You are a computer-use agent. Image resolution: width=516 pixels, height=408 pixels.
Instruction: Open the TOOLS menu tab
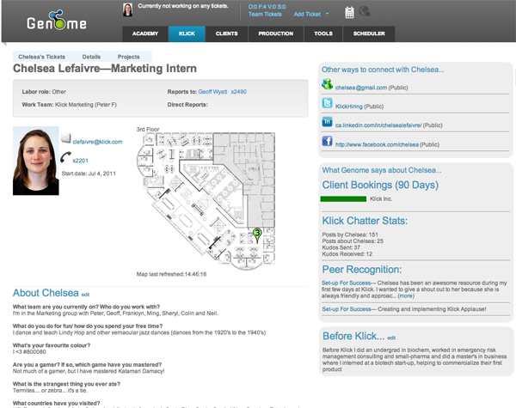pos(323,33)
